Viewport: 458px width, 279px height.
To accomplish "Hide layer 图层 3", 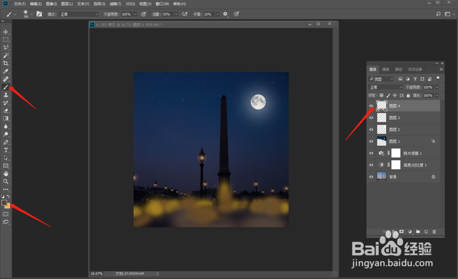I will click(x=371, y=118).
